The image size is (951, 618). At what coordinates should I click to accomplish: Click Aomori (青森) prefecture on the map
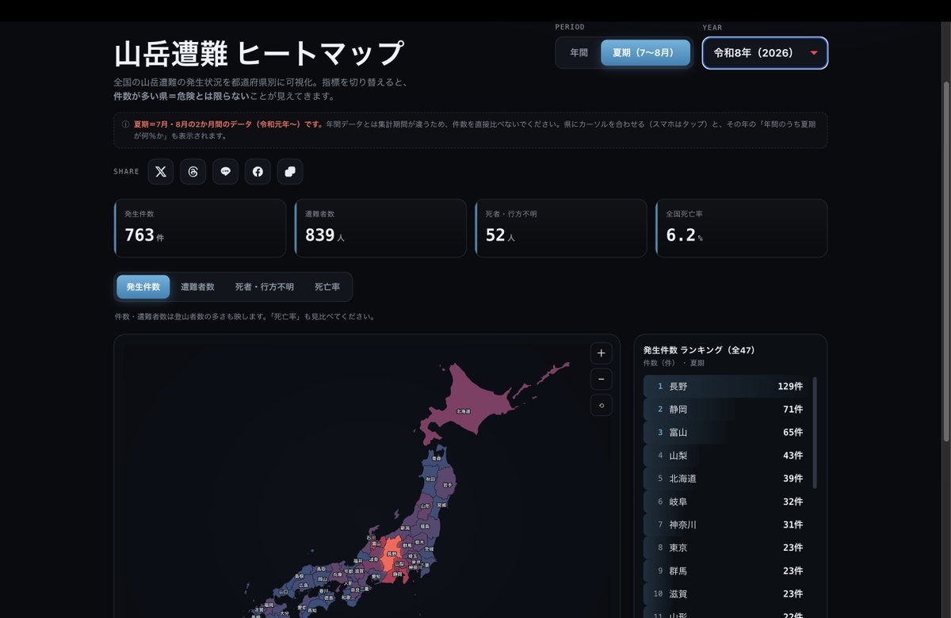437,457
